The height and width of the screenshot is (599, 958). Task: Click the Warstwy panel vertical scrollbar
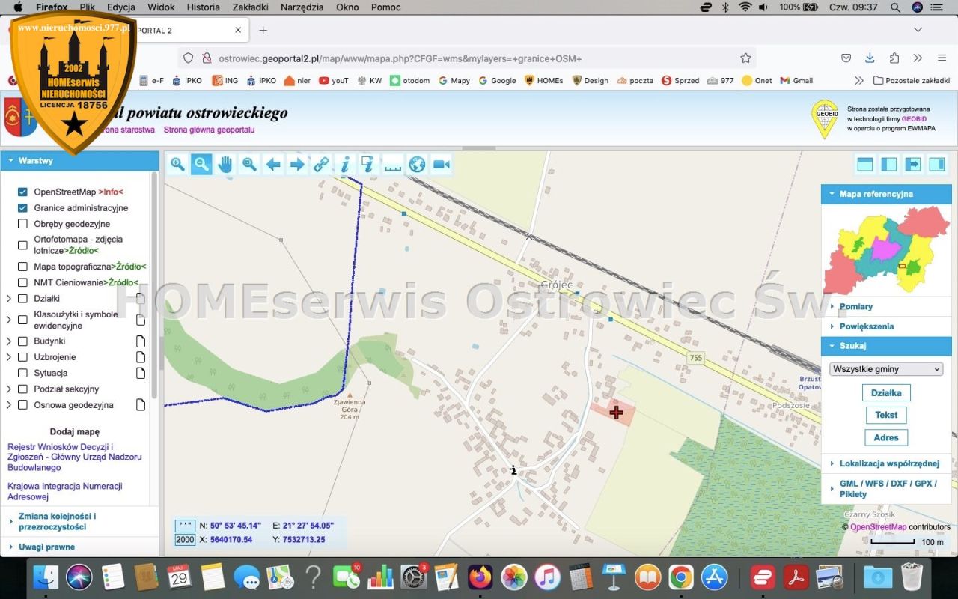pos(155,285)
